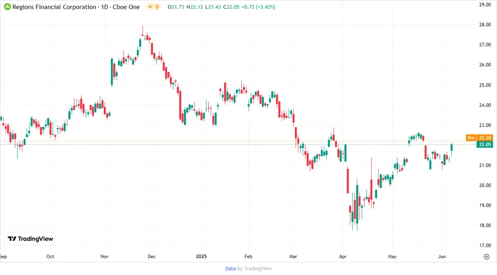Click the 21.00 price axis label
Viewport: 497px width, 275px height.
[x=485, y=165]
